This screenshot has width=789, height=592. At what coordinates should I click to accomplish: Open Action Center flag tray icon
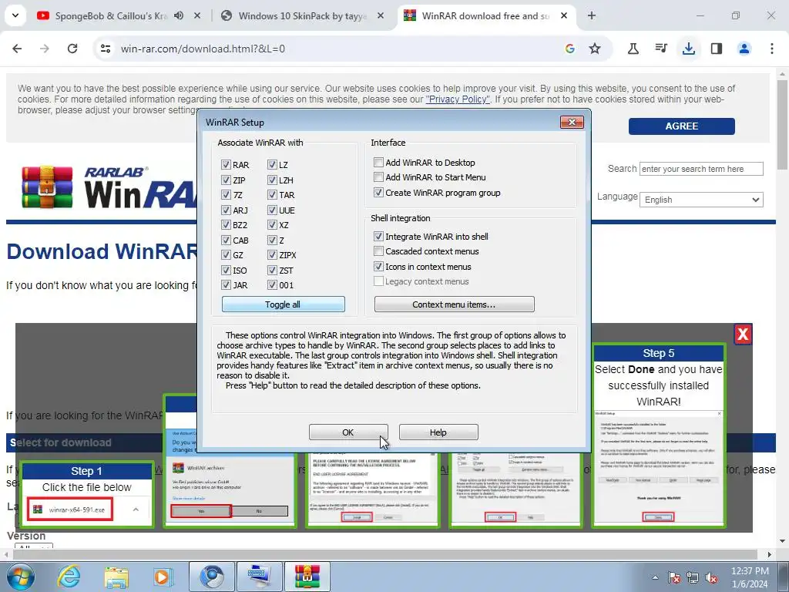(x=673, y=577)
